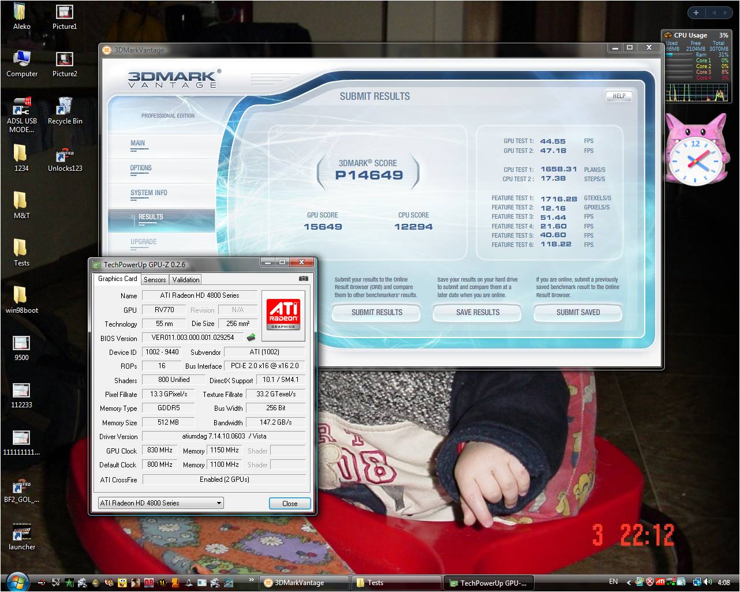Image resolution: width=740 pixels, height=592 pixels.
Task: Click the Driver Version field
Action: pyautogui.click(x=224, y=436)
